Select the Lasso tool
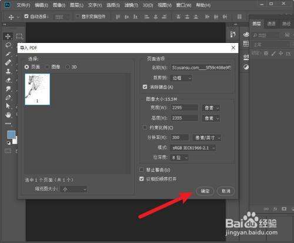The image size is (294, 243). point(8,45)
